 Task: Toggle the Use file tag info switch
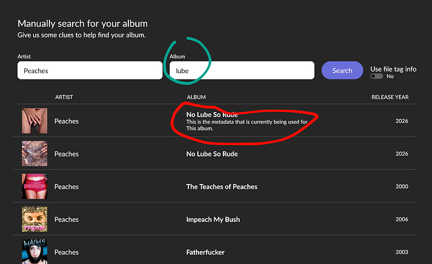[377, 76]
